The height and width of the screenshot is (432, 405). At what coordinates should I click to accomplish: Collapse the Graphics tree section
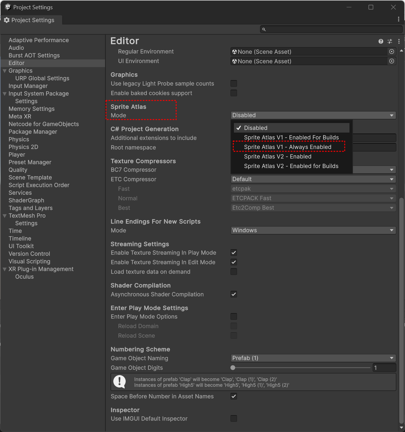(5, 71)
